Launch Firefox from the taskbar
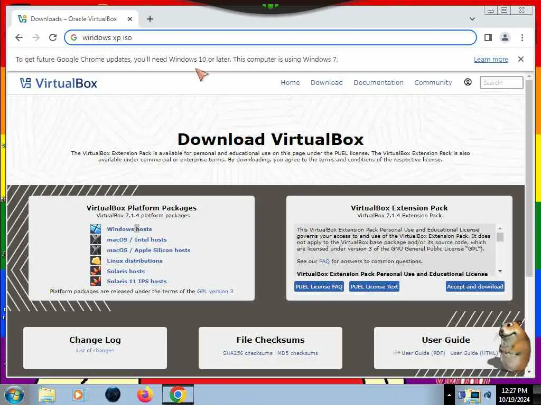The height and width of the screenshot is (405, 541). (x=145, y=395)
